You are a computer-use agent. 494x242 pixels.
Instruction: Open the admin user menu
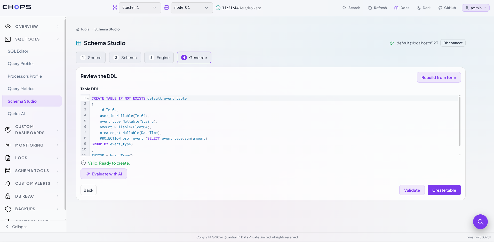pyautogui.click(x=476, y=8)
